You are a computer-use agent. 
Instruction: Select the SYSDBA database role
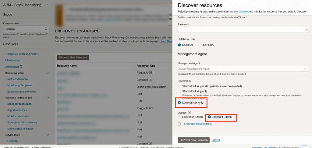click(x=200, y=45)
